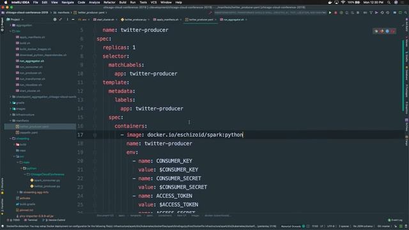Open the VCS menu

tap(153, 3)
